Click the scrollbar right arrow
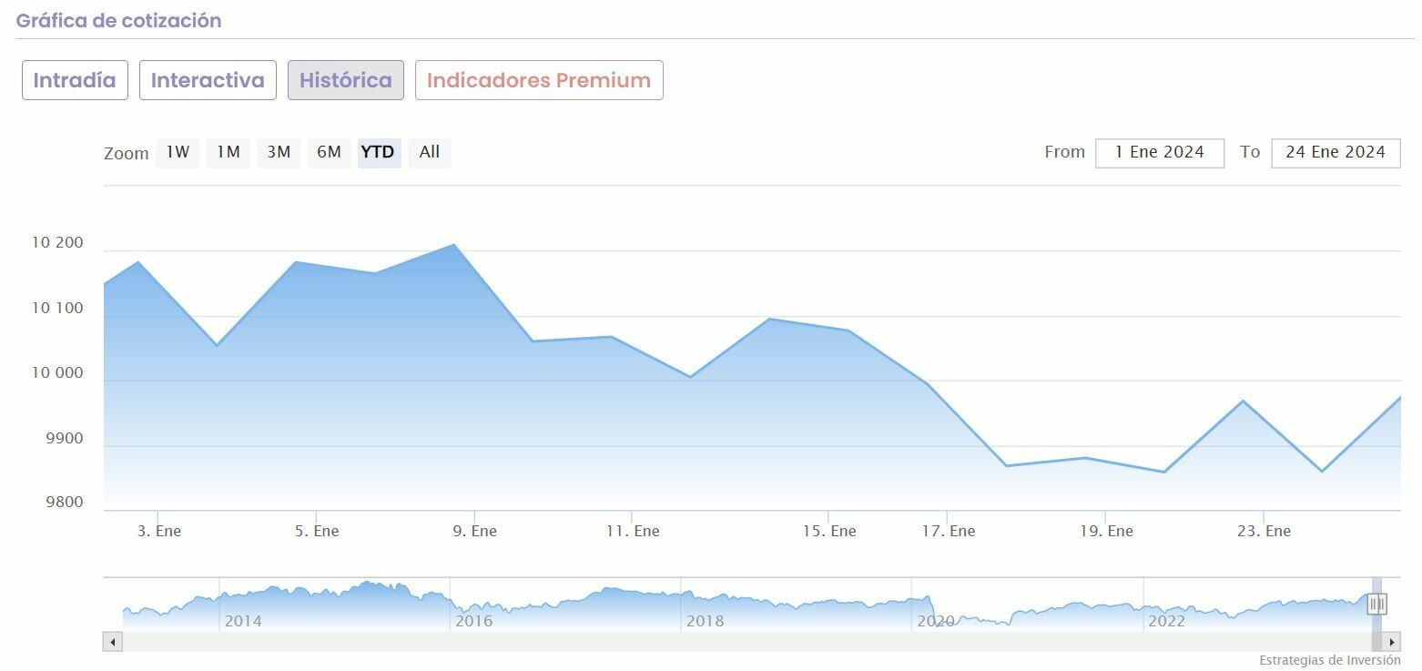 1392,642
